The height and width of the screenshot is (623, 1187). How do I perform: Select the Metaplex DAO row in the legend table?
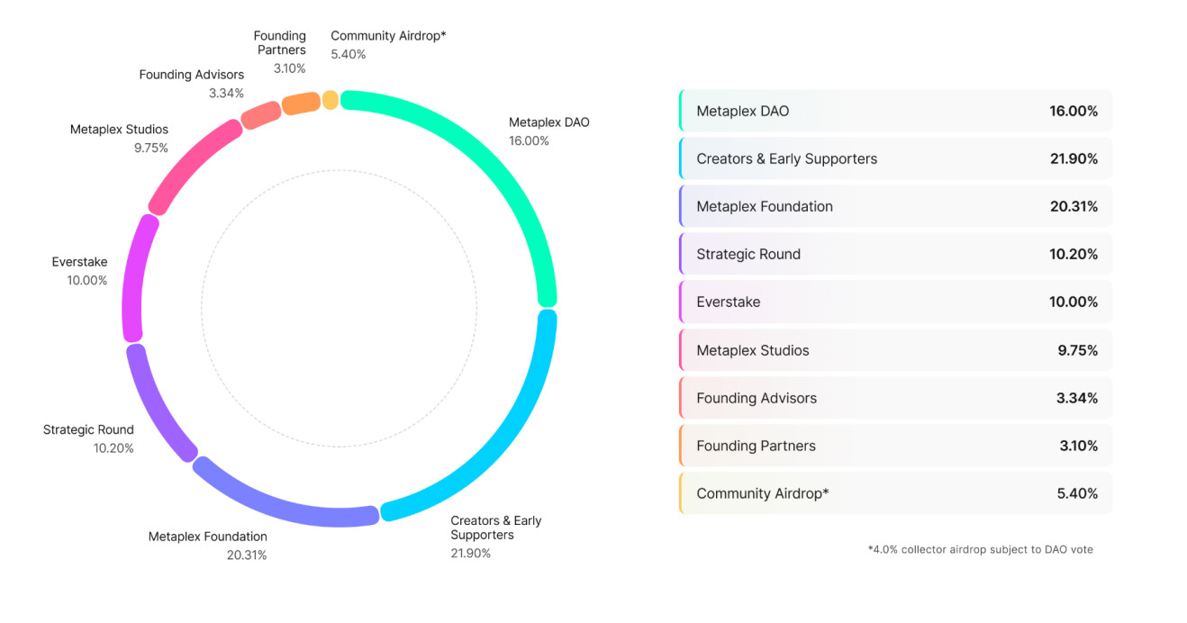click(896, 111)
